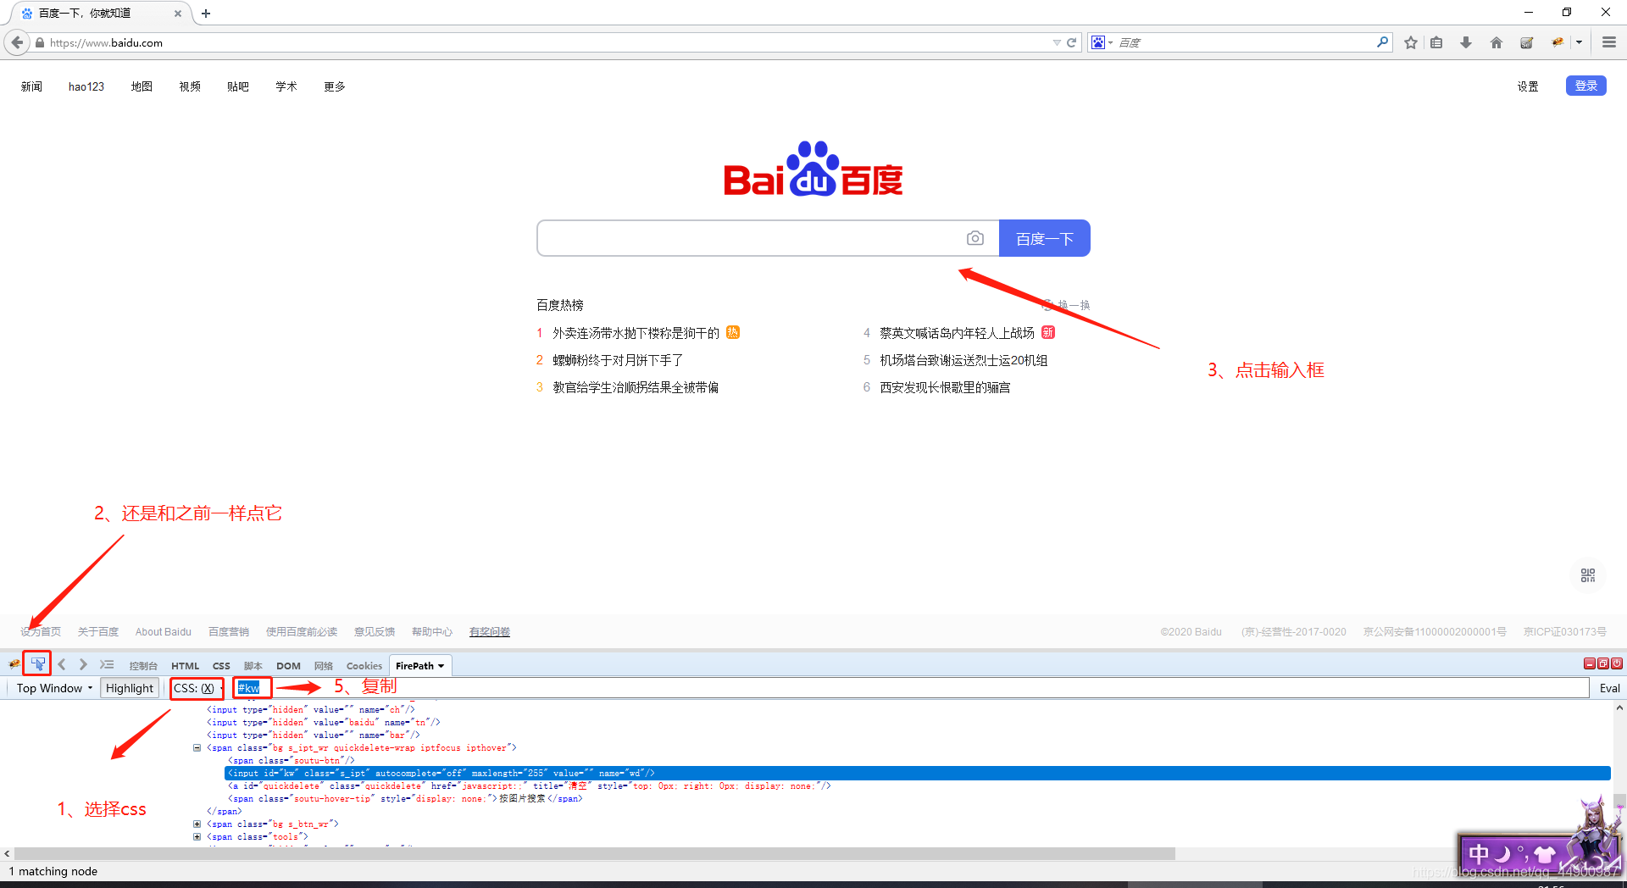Viewport: 1627px width, 888px height.
Task: Open the Firefox hamburger menu
Action: click(1609, 42)
